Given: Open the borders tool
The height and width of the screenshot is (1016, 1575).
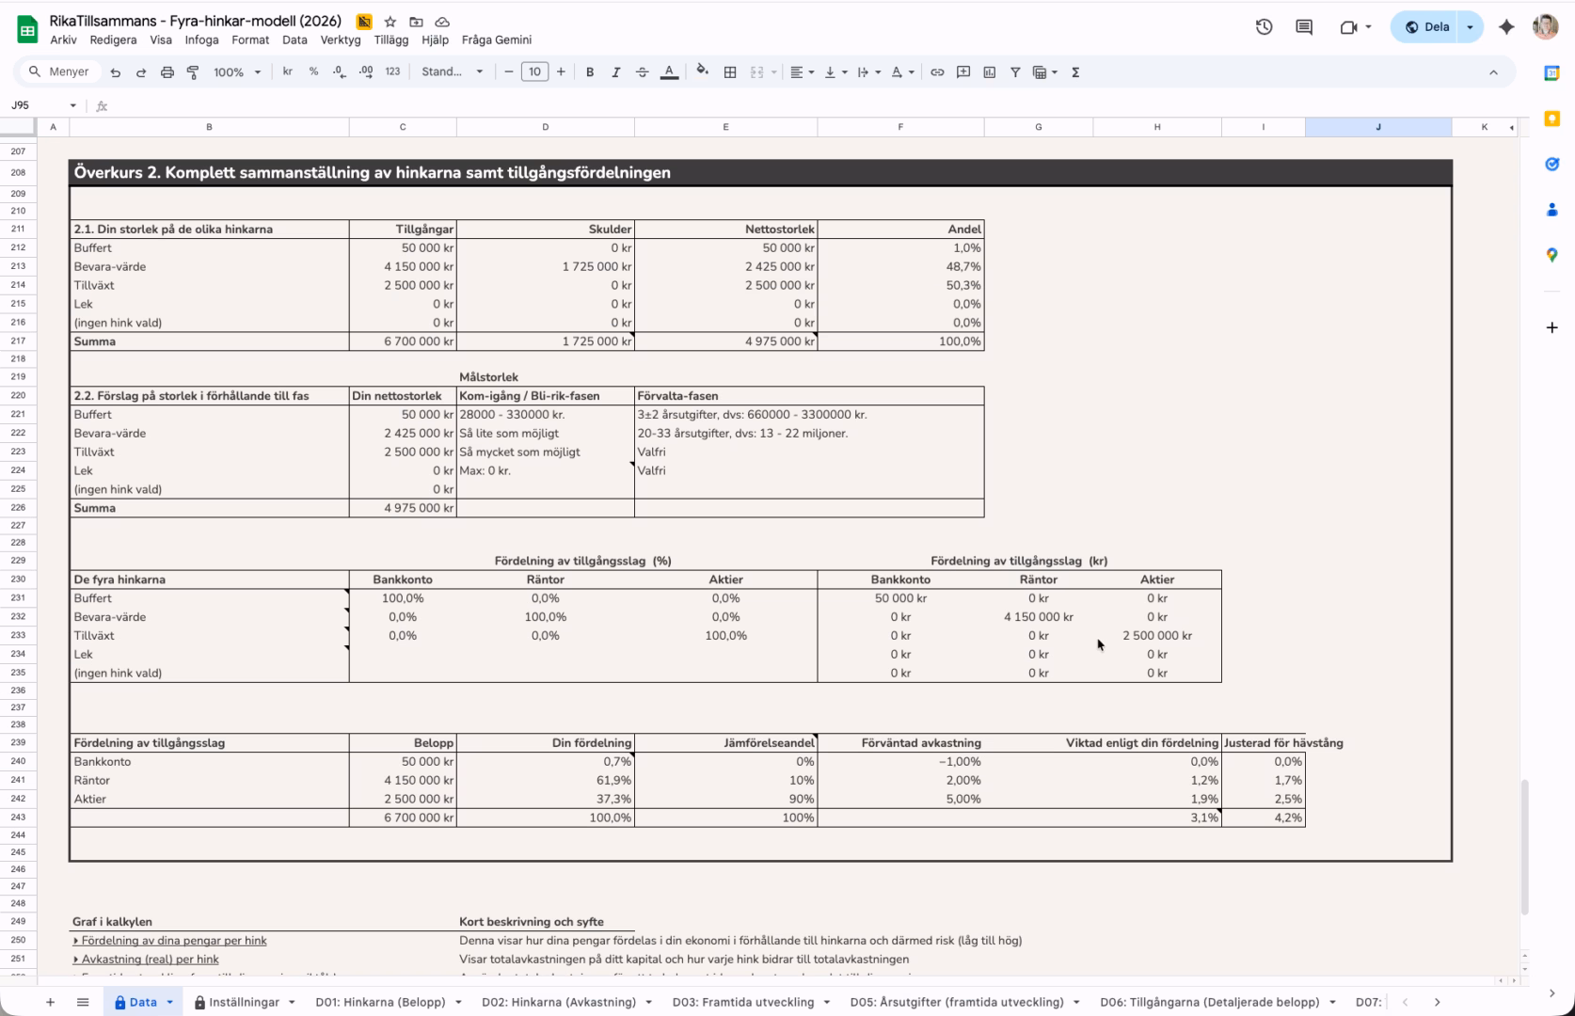Looking at the screenshot, I should point(729,72).
